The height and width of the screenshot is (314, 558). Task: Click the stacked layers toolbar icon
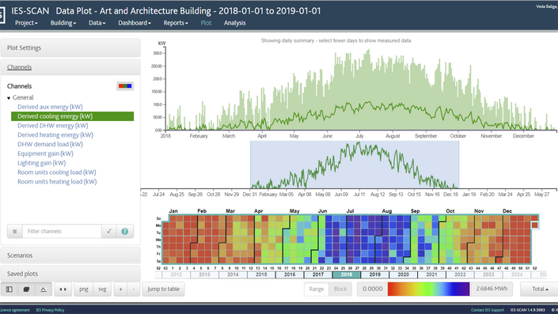(26, 289)
